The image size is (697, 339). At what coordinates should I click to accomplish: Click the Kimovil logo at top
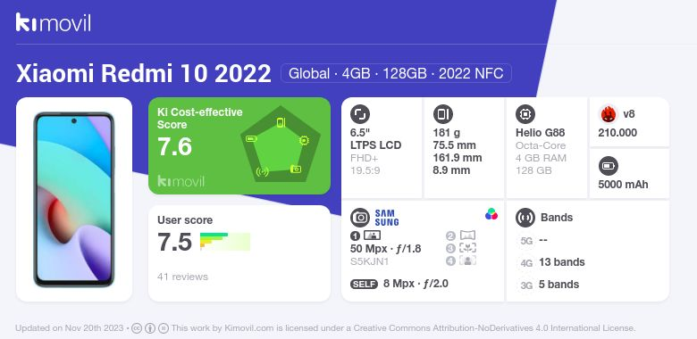[x=54, y=22]
